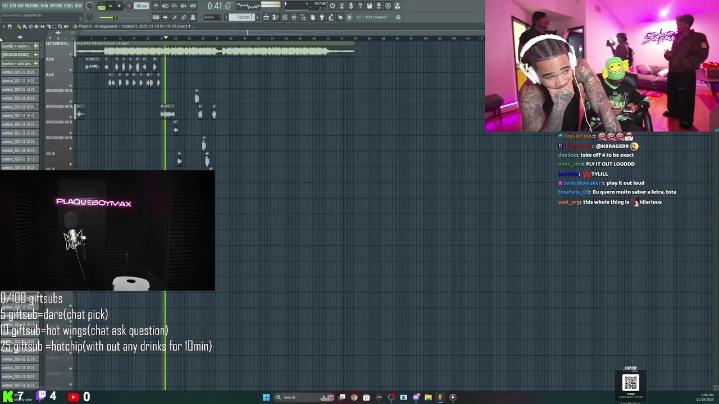Image resolution: width=719 pixels, height=404 pixels.
Task: Toggle step editing arrow icon
Action: (165, 17)
